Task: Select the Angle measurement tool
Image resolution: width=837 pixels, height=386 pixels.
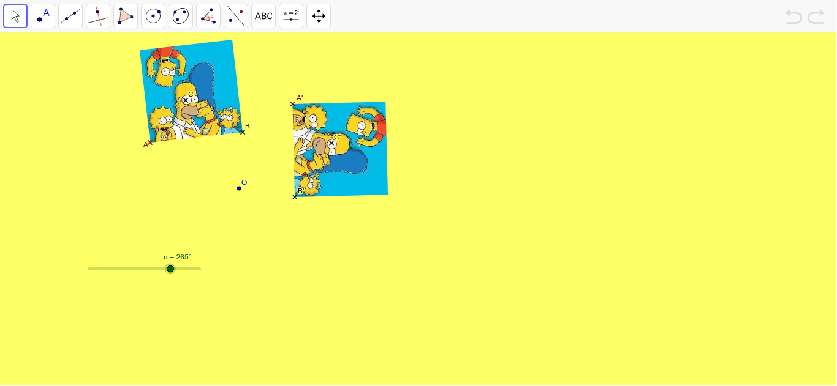Action: [208, 16]
